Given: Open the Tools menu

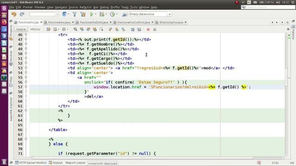Looking at the screenshot, I should click(x=134, y=7).
